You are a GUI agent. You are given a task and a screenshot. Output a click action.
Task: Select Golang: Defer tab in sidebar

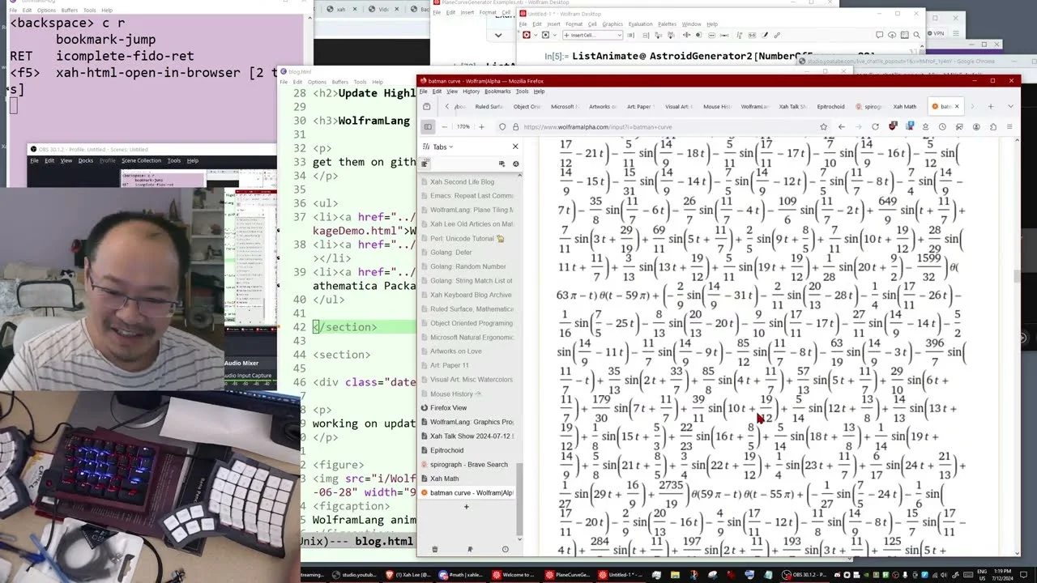click(468, 253)
